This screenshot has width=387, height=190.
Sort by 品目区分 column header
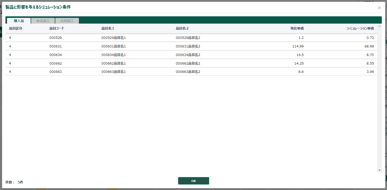(x=16, y=28)
